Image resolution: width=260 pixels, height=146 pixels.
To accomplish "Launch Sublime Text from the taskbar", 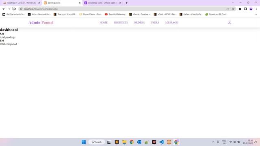I will point(117,142).
